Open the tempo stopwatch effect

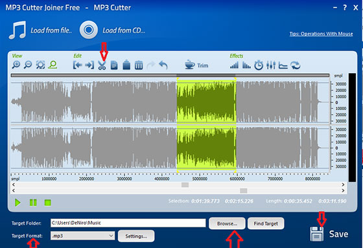coord(259,65)
